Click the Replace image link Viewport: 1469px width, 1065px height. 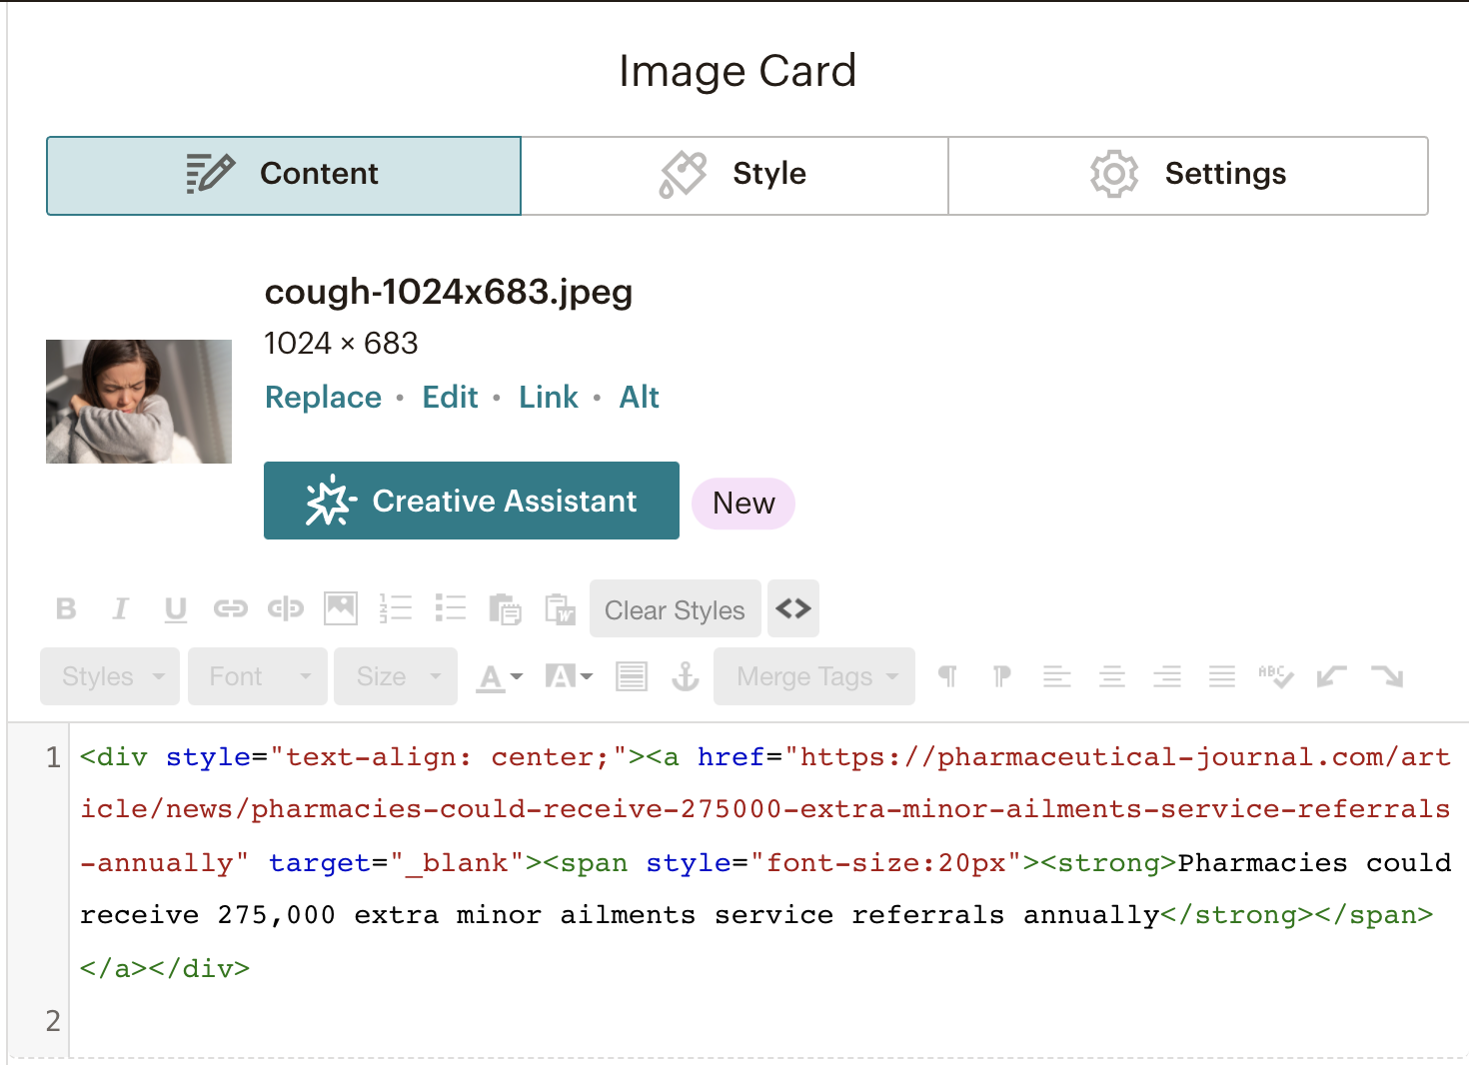[x=323, y=398]
